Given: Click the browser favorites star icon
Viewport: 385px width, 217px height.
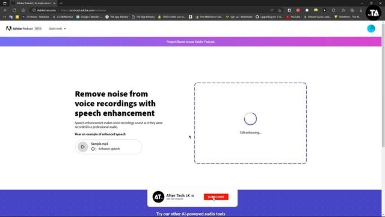Looking at the screenshot, I should pos(343,10).
